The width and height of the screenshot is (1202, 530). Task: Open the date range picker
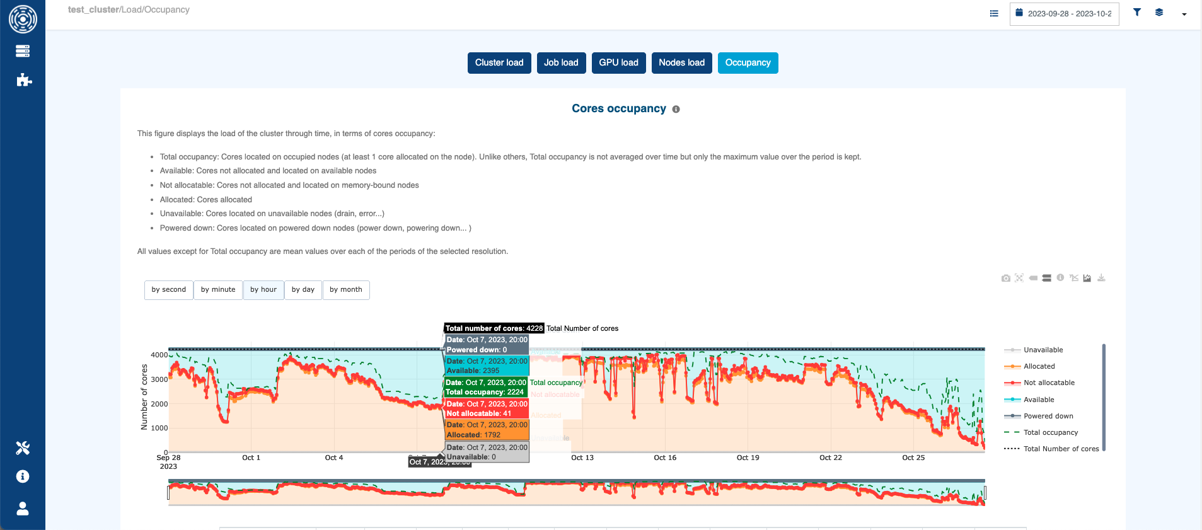pyautogui.click(x=1064, y=14)
